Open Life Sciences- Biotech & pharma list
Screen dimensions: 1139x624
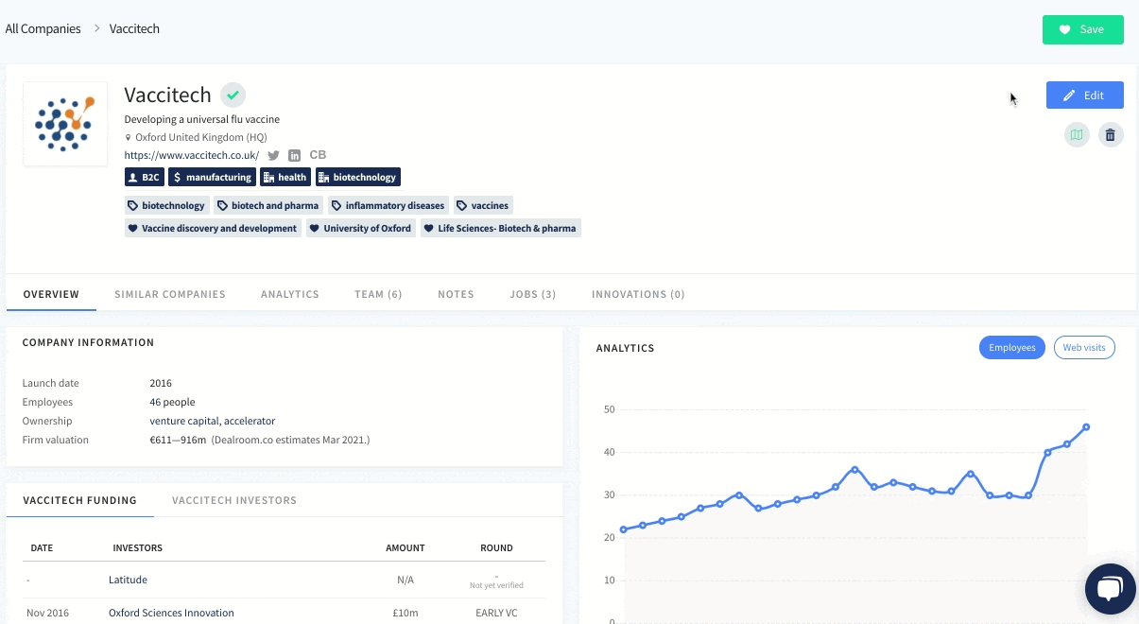500,228
